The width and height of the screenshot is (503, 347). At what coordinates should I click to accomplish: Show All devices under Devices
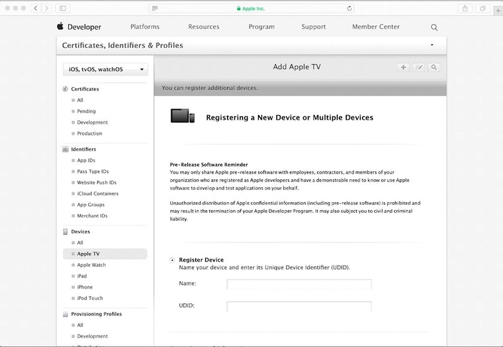(x=80, y=243)
